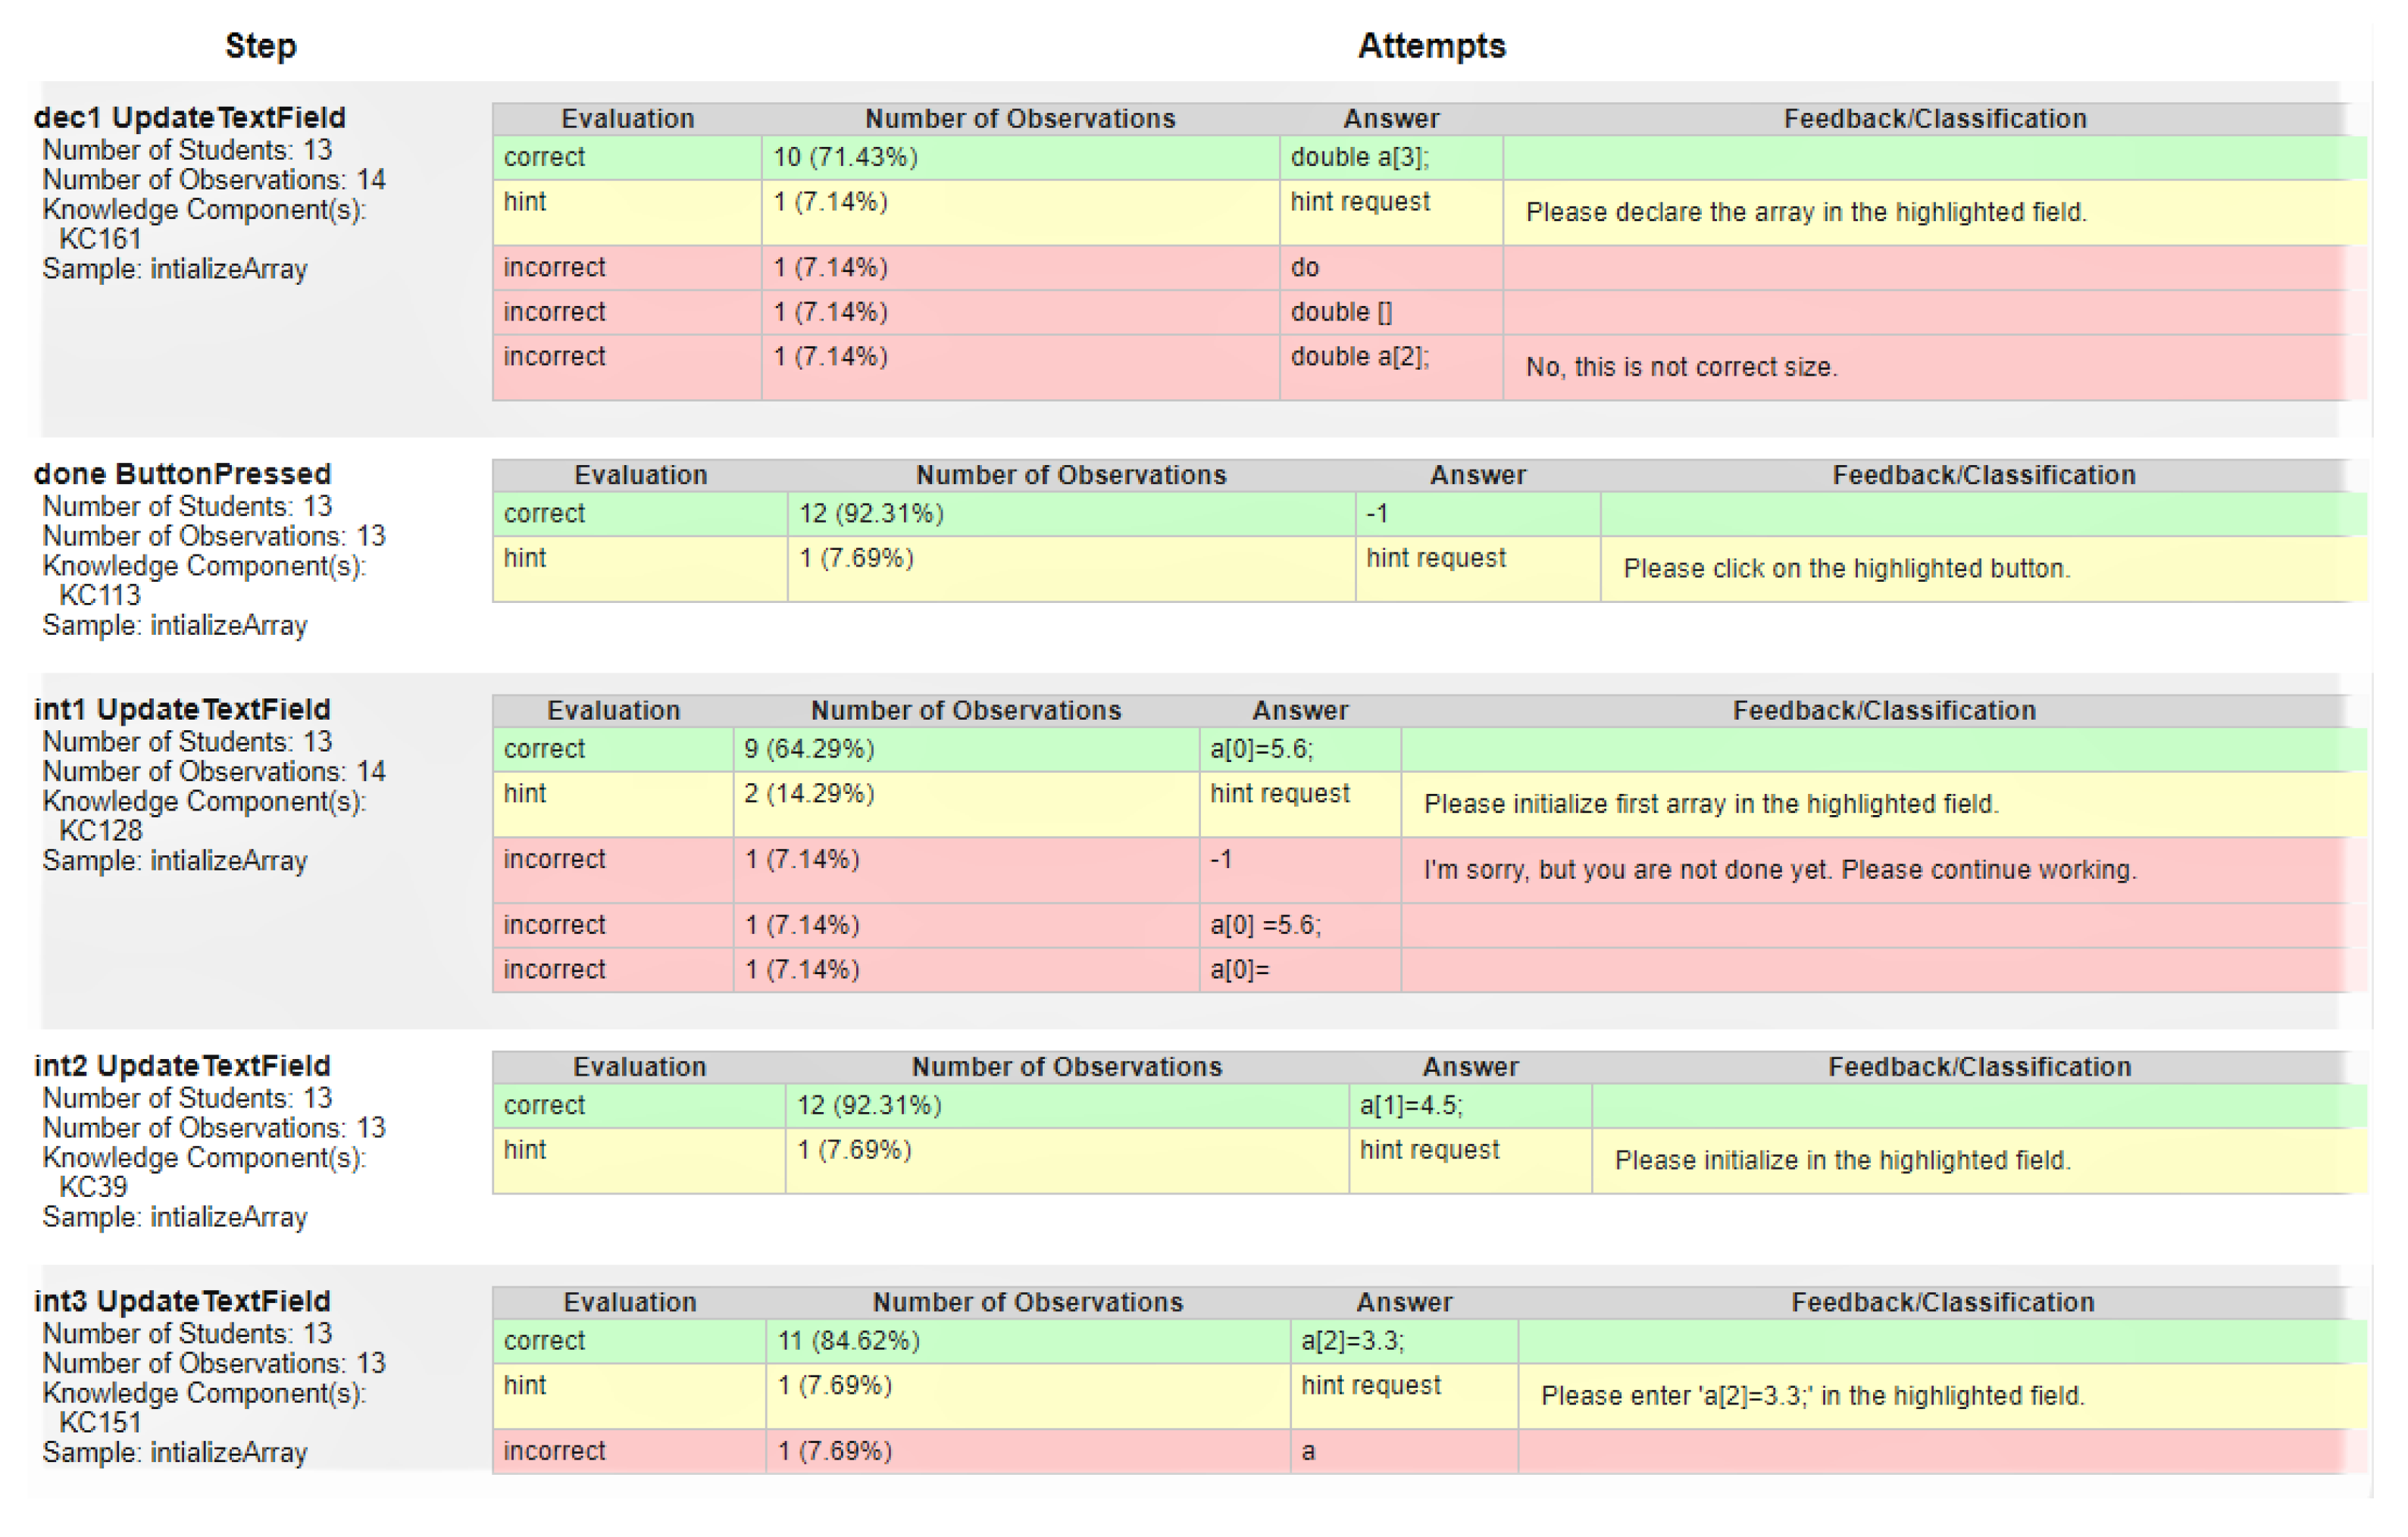The image size is (2408, 1537).
Task: Click the 'int3 UpdateTextField' step heading
Action: click(x=182, y=1302)
